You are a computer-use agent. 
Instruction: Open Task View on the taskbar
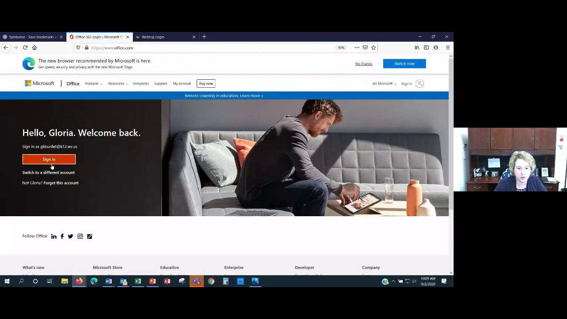tap(50, 281)
